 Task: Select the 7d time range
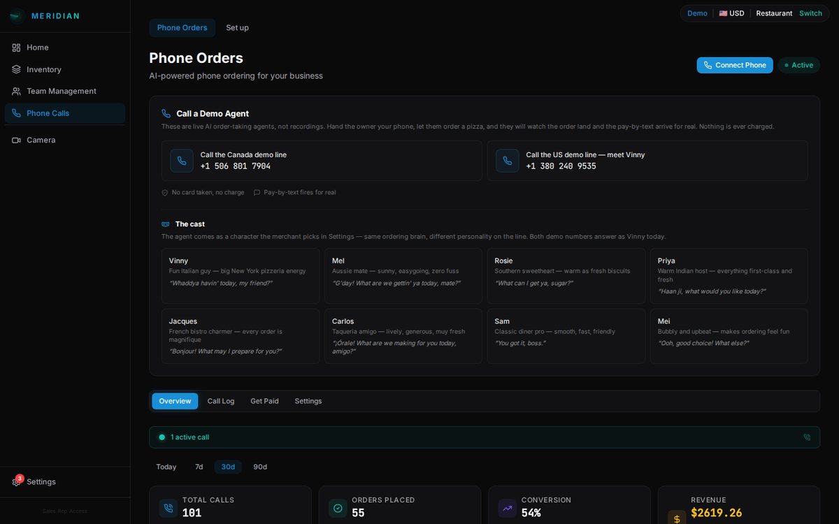point(199,467)
